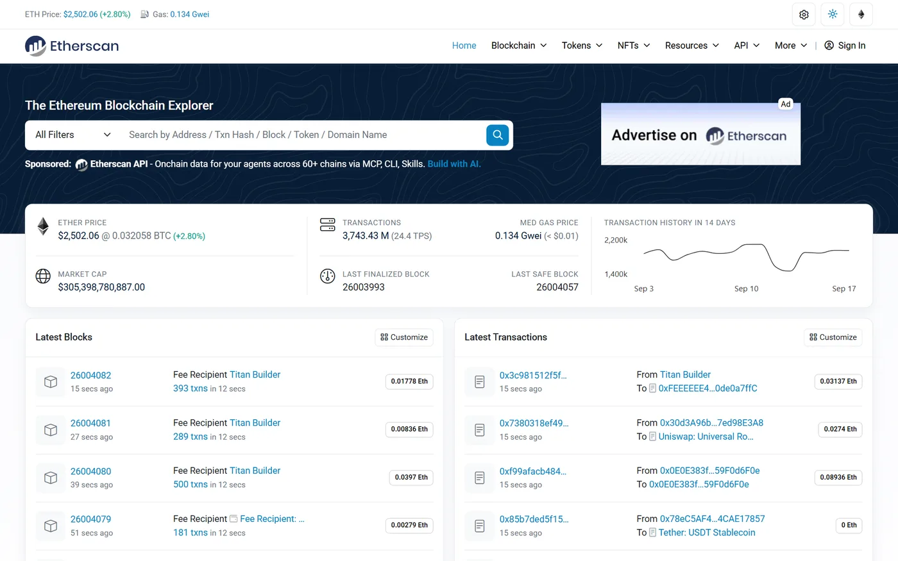View the 393 txns link
Image resolution: width=898 pixels, height=561 pixels.
[x=191, y=389]
